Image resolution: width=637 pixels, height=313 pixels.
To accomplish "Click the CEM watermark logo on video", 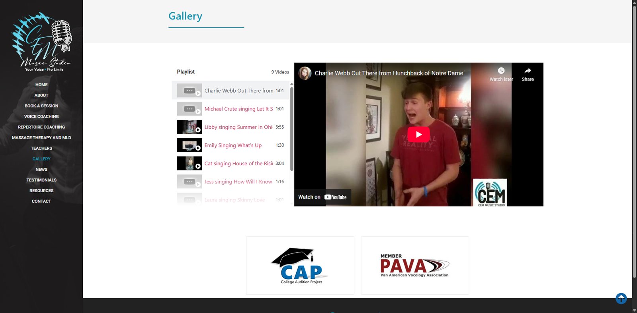I will coord(490,192).
